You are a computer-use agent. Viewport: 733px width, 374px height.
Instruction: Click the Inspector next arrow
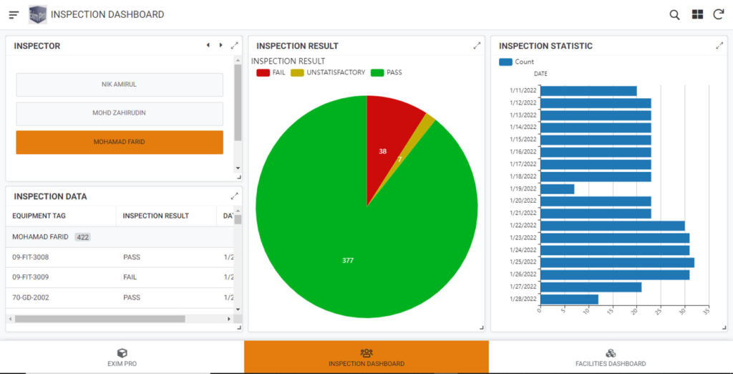point(220,45)
